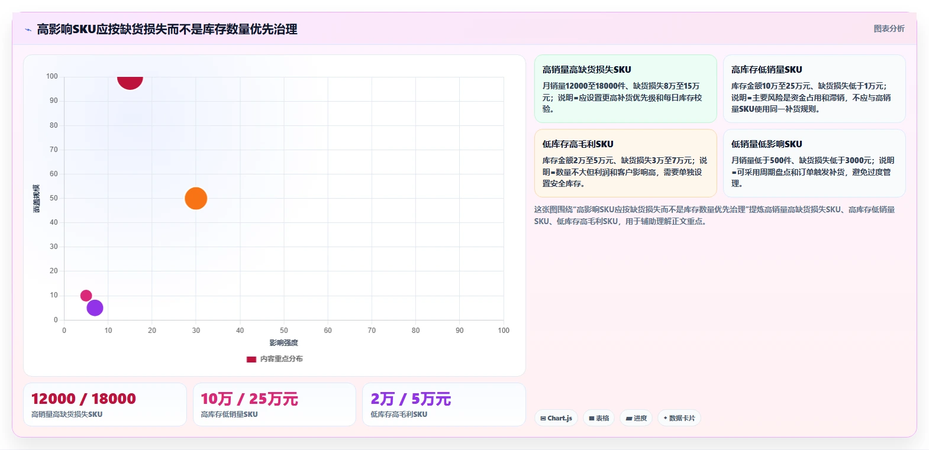929x450 pixels.
Task: Click the 图表分析 label in the header
Action: point(889,28)
